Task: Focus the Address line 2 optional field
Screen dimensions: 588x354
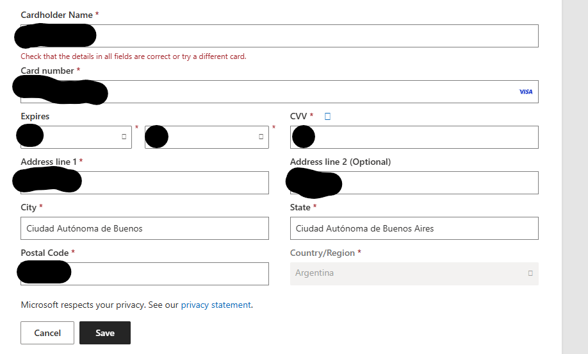Action: coord(414,183)
